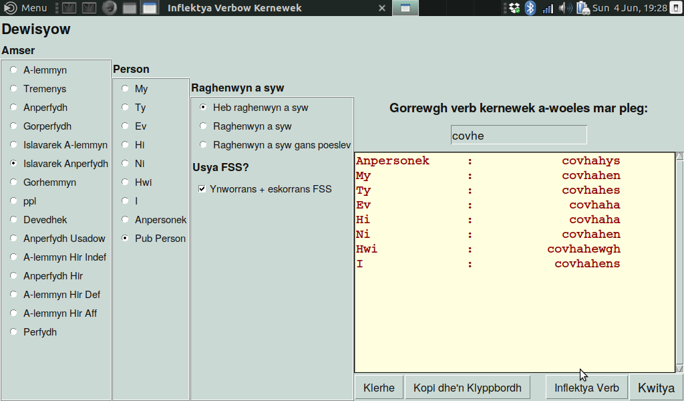Image resolution: width=684 pixels, height=401 pixels.
Task: Close the Inflektya Verbow Kernewek taskbar entry
Action: pyautogui.click(x=381, y=8)
